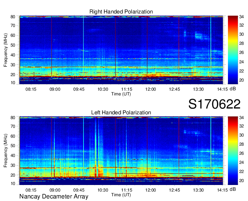Screen dimensions: 248x201
Task: Click the 11:15 tick under Left Handed plot
Action: pos(127,190)
